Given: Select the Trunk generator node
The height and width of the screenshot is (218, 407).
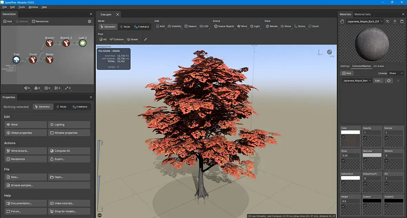Looking at the screenshot, I should [33, 60].
